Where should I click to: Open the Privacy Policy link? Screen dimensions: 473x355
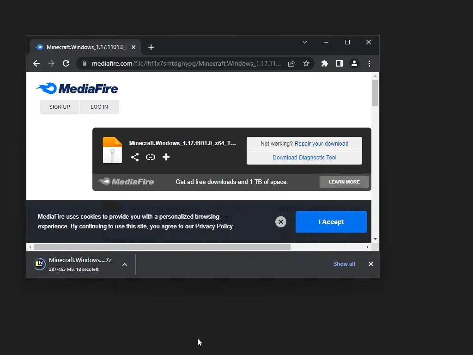click(214, 226)
